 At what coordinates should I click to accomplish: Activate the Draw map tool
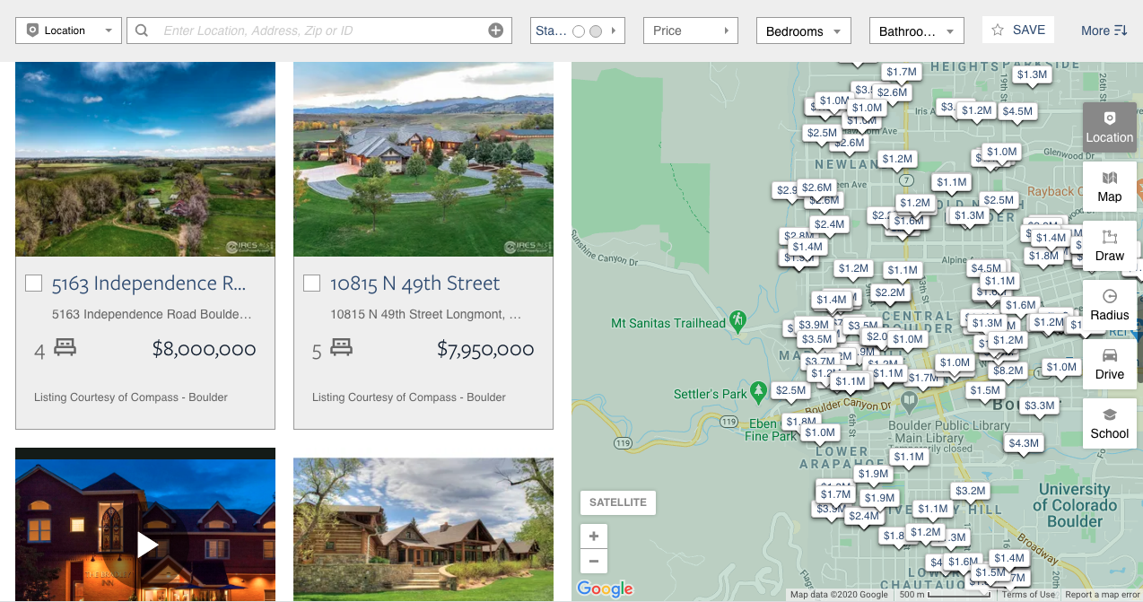coord(1109,246)
